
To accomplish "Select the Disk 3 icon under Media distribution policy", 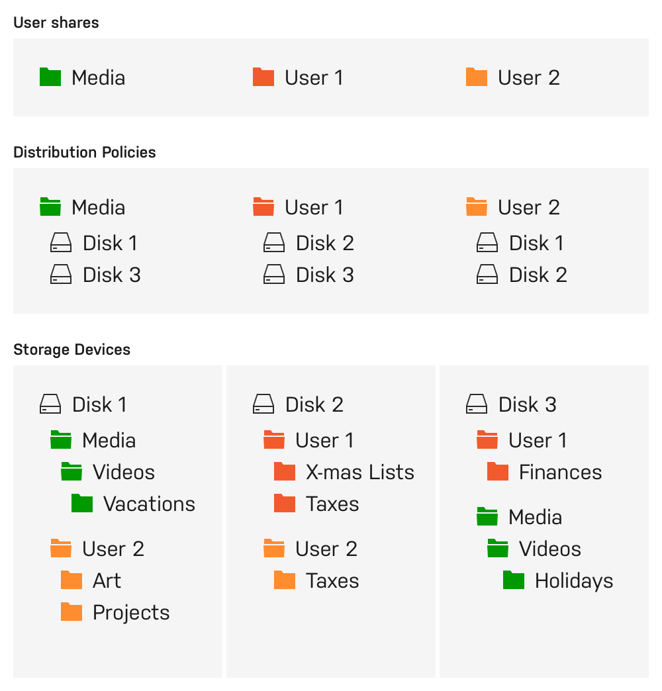I will [61, 275].
